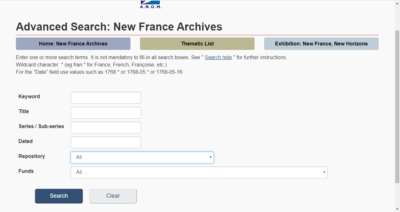This screenshot has width=400, height=212.
Task: Open the Funds dropdown list
Action: pos(199,173)
